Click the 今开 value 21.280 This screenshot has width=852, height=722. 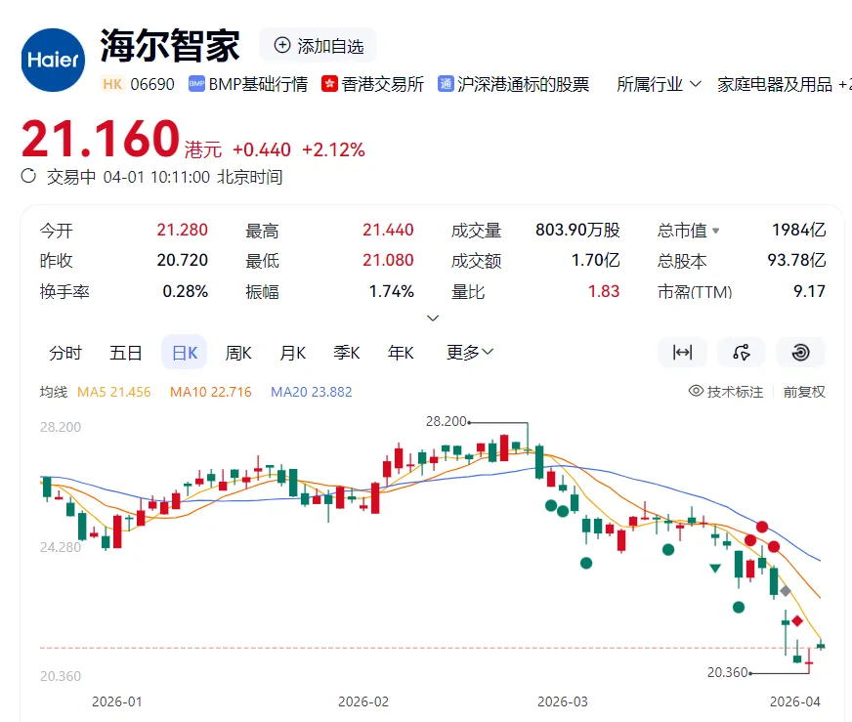182,230
